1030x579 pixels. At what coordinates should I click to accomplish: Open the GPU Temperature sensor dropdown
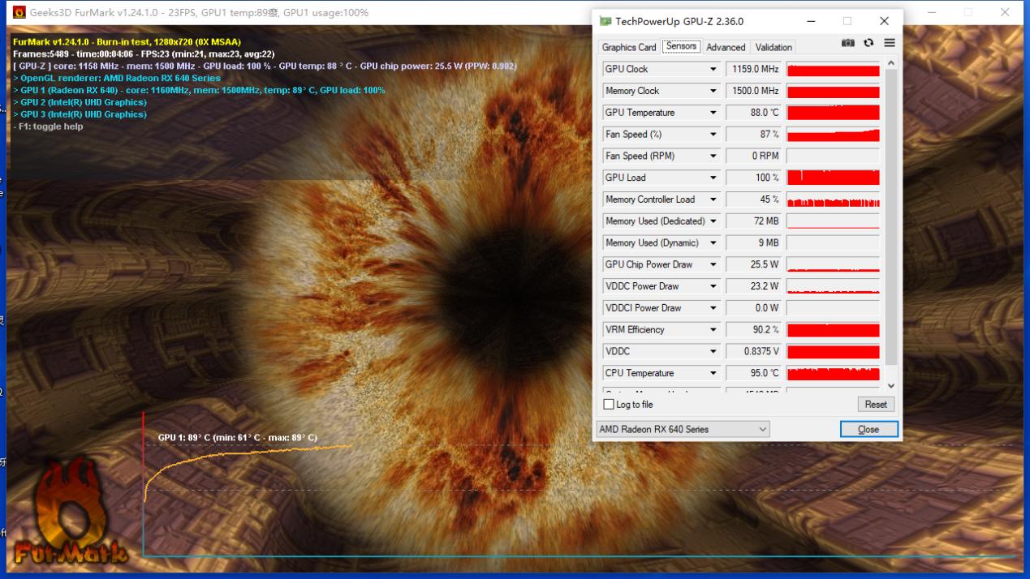[x=713, y=113]
